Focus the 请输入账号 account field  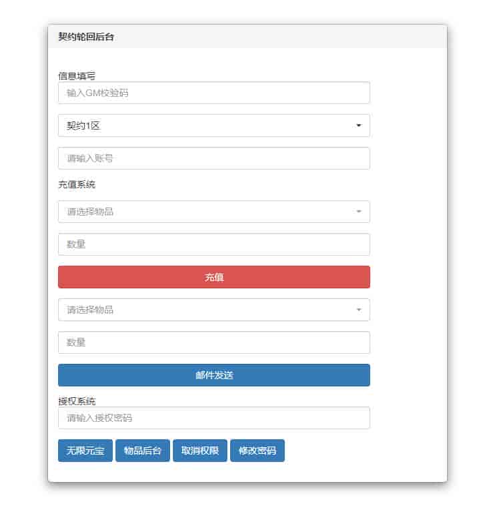tap(213, 158)
